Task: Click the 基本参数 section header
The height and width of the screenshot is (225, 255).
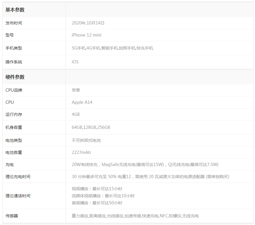Action: (15, 10)
